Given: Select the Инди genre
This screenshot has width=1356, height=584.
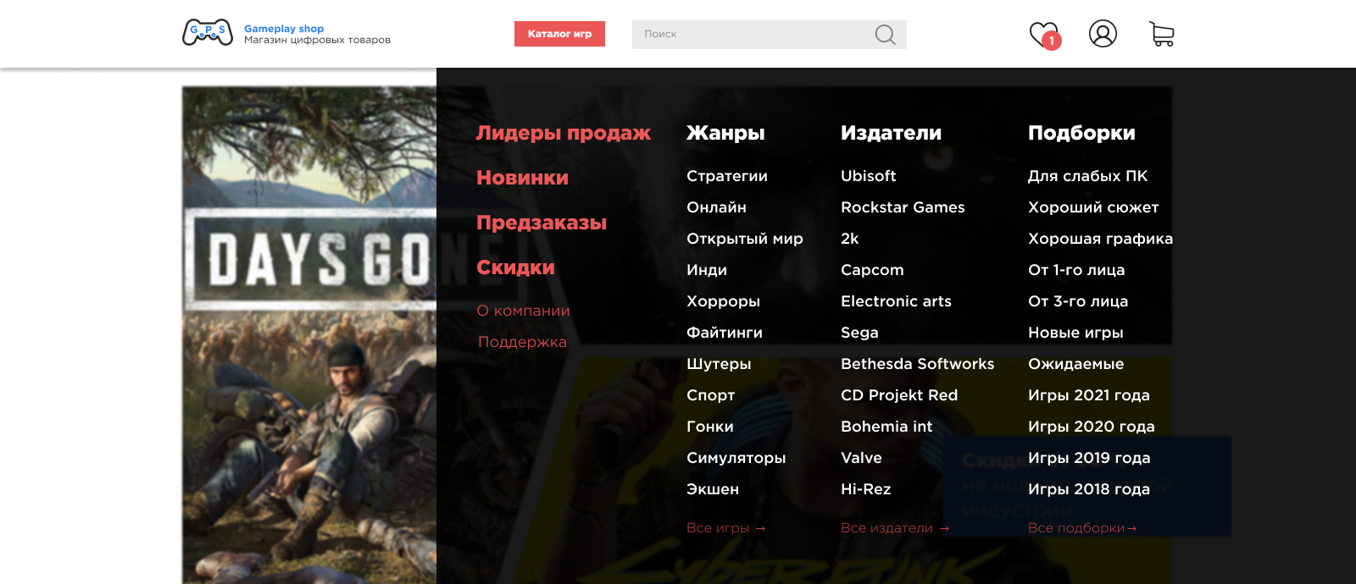Looking at the screenshot, I should point(707,270).
